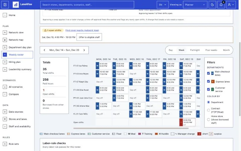Click the green Customer service filter swatch

[x=212, y=89]
